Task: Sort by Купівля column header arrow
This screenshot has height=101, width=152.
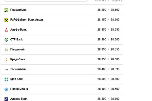Action: 105,1
